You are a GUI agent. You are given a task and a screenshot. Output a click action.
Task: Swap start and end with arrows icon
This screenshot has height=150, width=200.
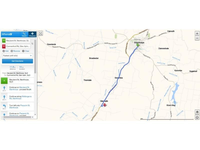[32, 43]
